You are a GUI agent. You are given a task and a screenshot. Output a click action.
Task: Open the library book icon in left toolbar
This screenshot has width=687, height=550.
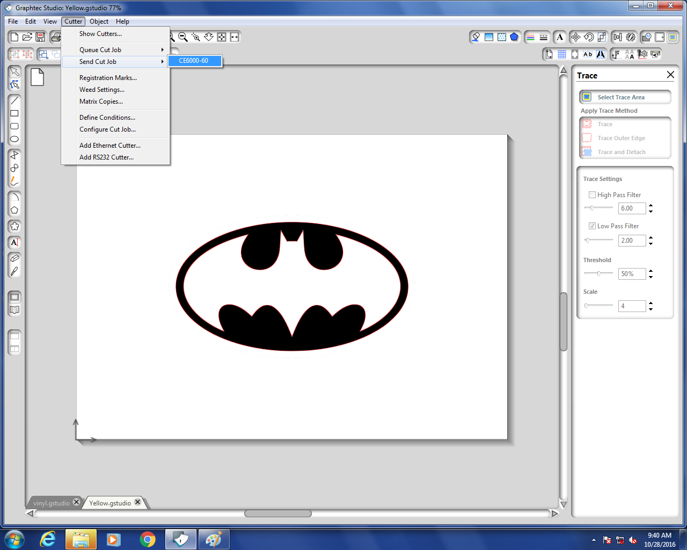pos(14,310)
